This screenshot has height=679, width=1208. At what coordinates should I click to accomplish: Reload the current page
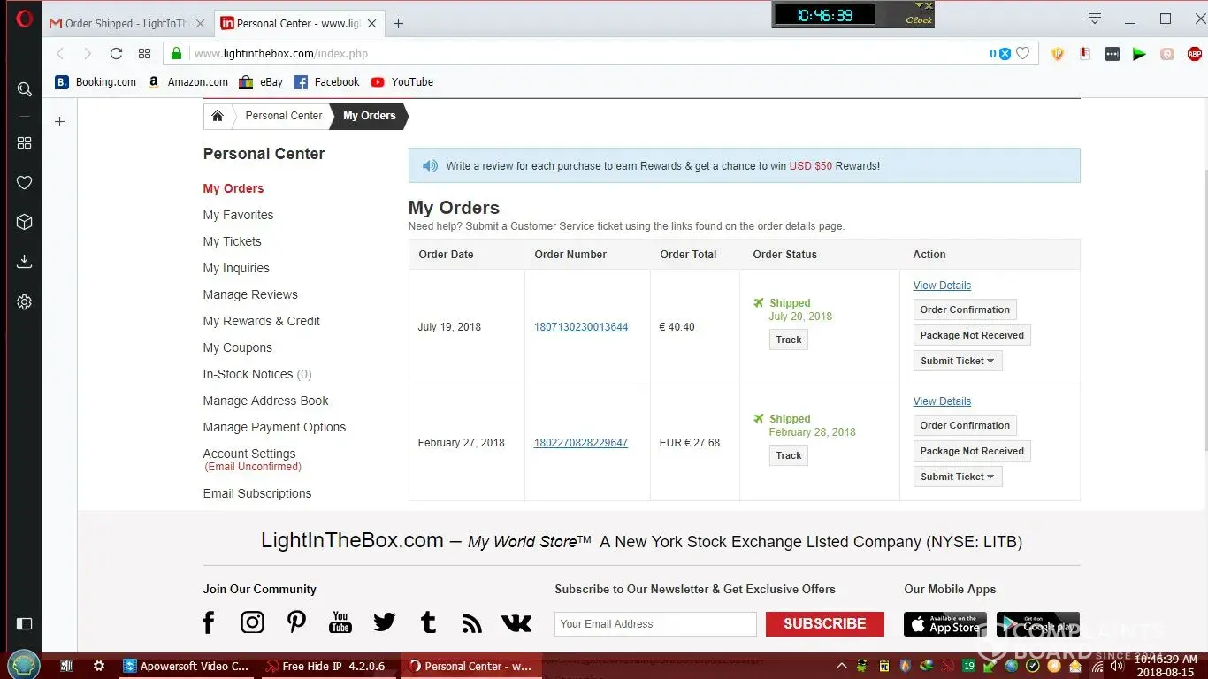click(x=116, y=54)
